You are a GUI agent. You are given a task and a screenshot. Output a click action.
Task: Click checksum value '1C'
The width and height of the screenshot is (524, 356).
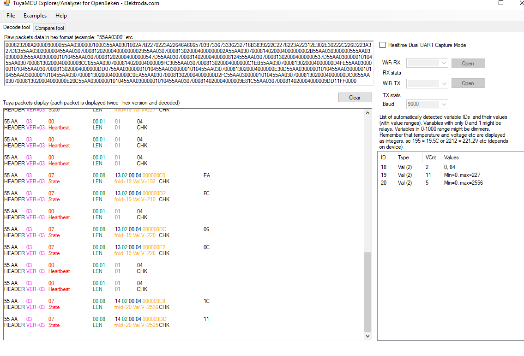pyautogui.click(x=206, y=301)
